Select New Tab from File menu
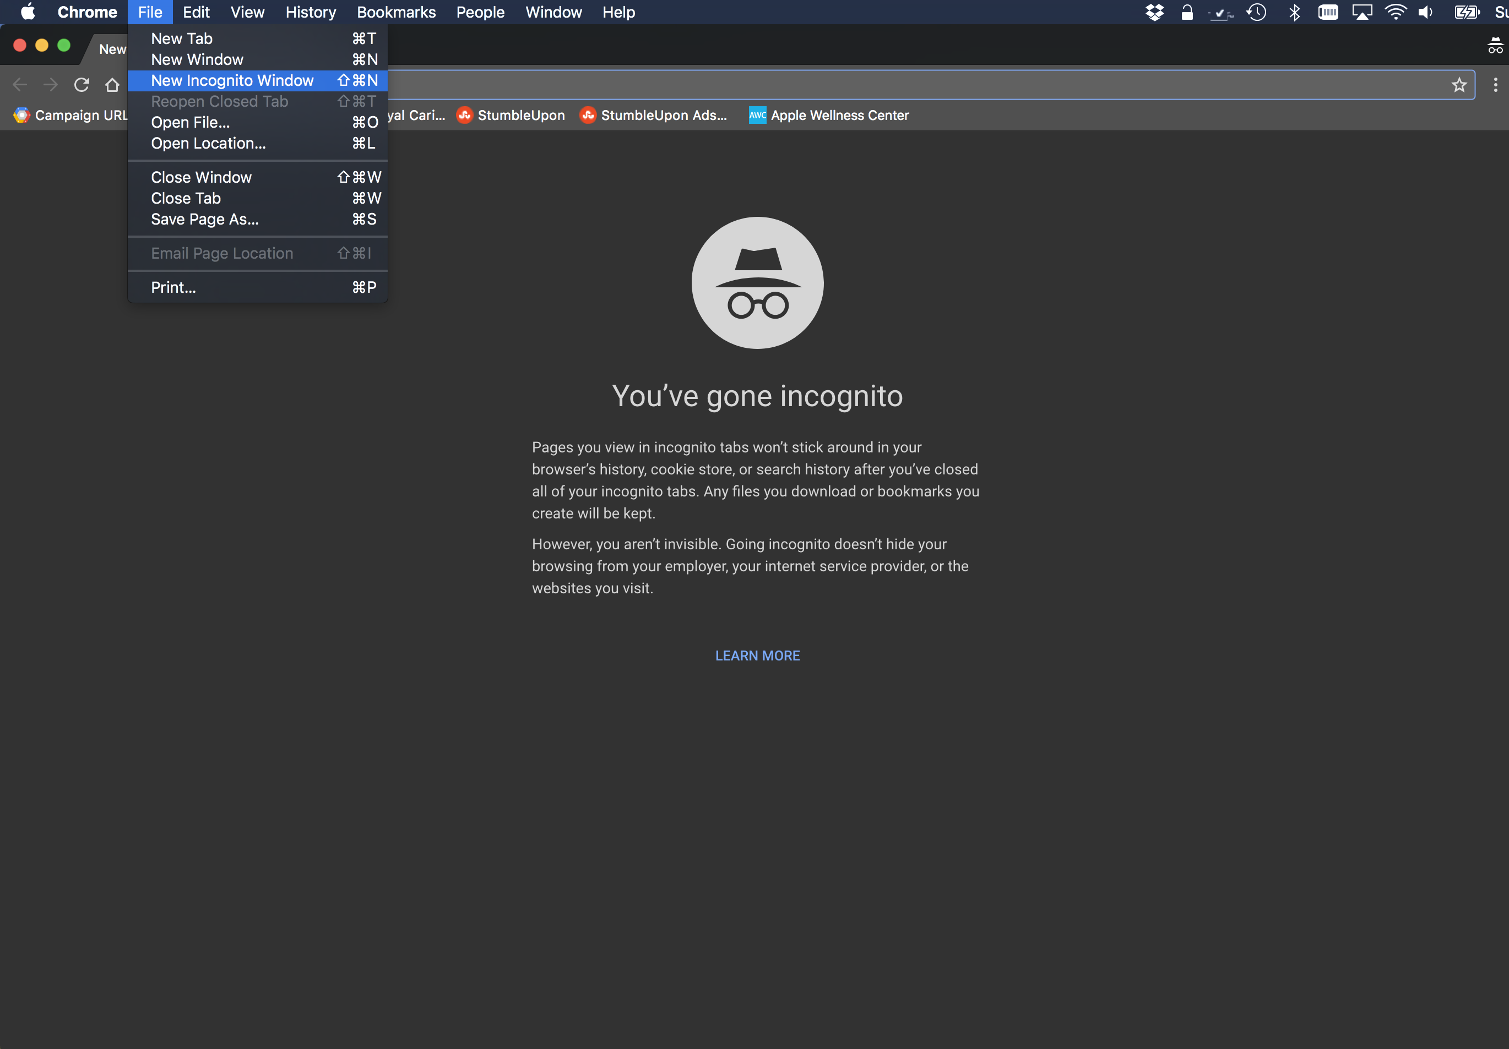This screenshot has width=1509, height=1049. pos(258,39)
